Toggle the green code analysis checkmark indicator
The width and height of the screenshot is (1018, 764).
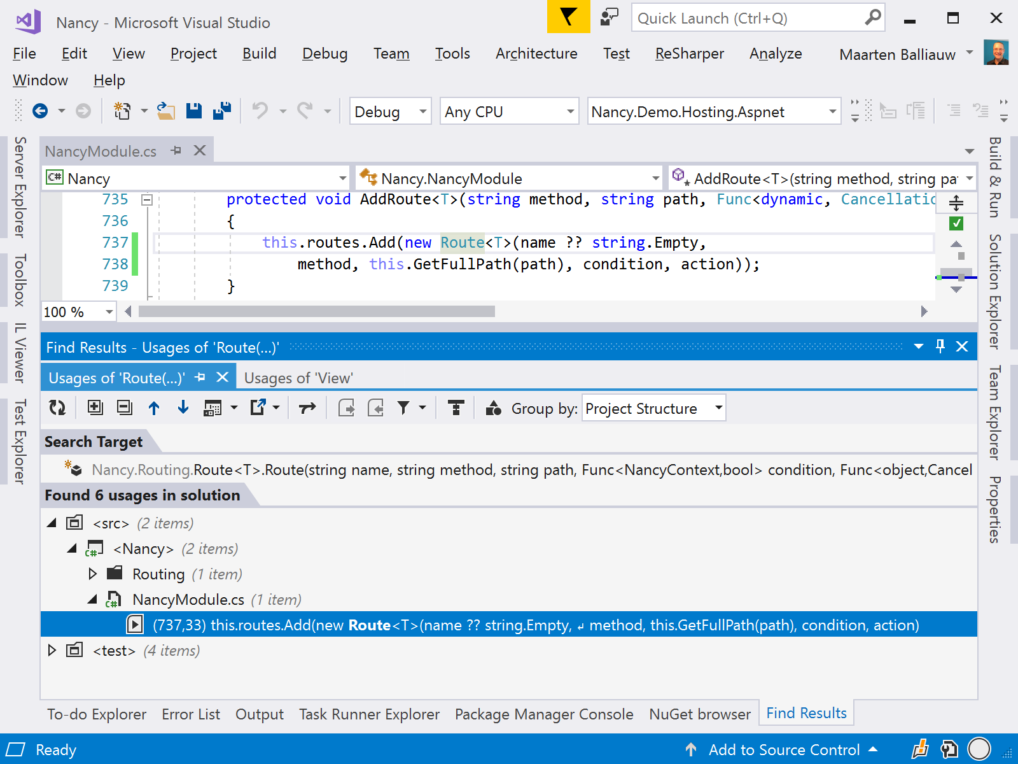tap(956, 223)
